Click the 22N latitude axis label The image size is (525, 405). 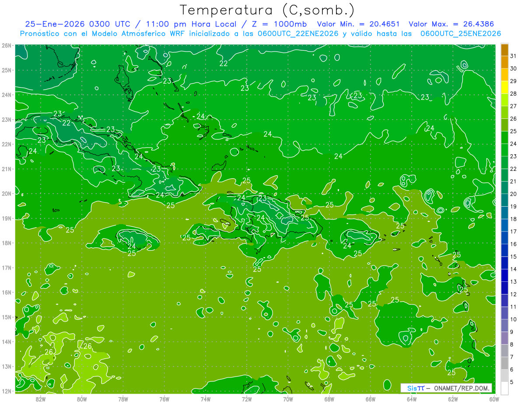[x=7, y=144]
